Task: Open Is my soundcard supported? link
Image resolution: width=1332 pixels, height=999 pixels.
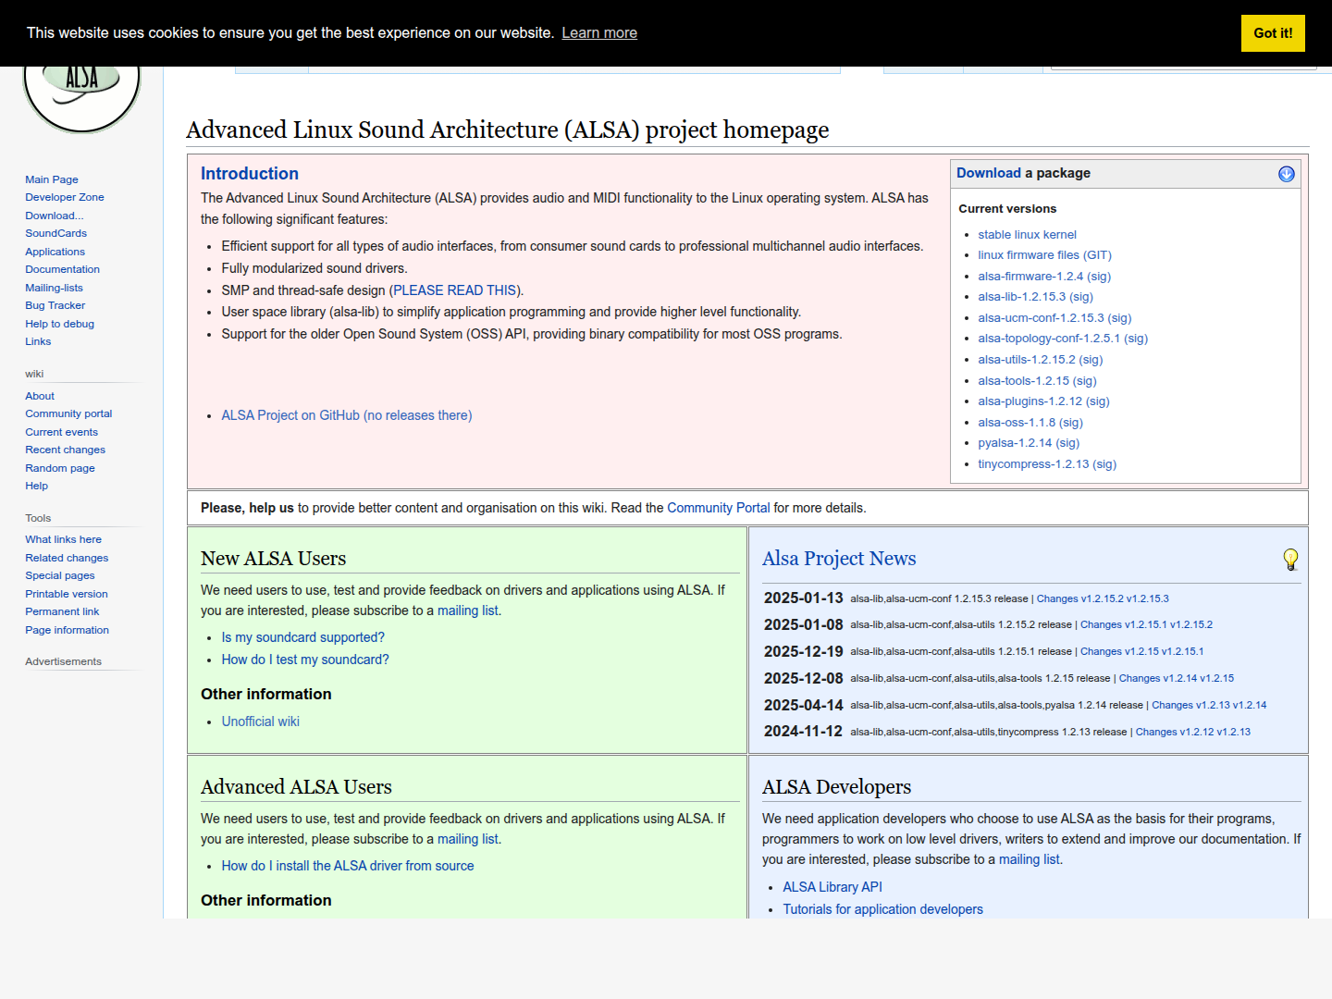Action: (x=303, y=637)
